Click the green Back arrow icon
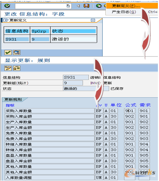This screenshot has width=159, height=181. (99, 6)
